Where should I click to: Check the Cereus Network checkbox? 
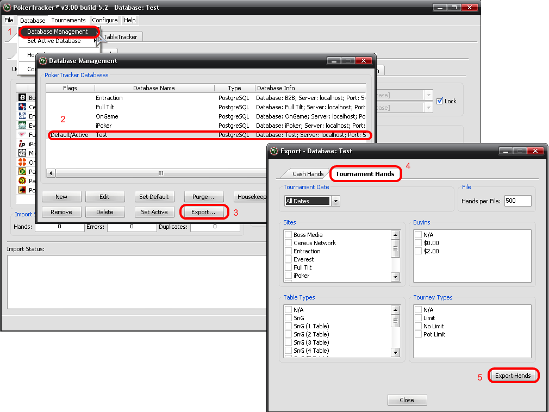(x=289, y=242)
